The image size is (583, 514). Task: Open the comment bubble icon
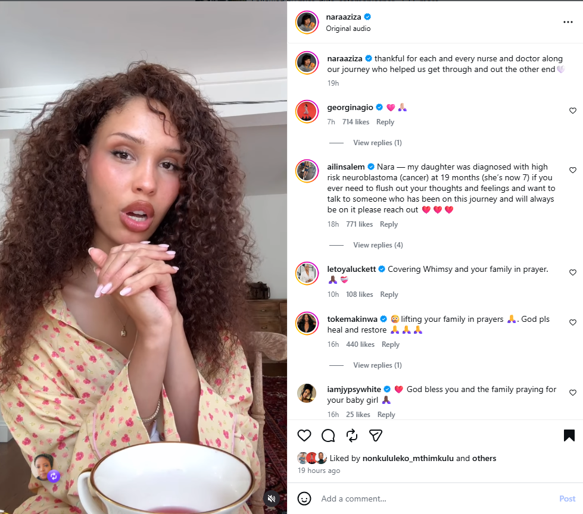coord(328,435)
